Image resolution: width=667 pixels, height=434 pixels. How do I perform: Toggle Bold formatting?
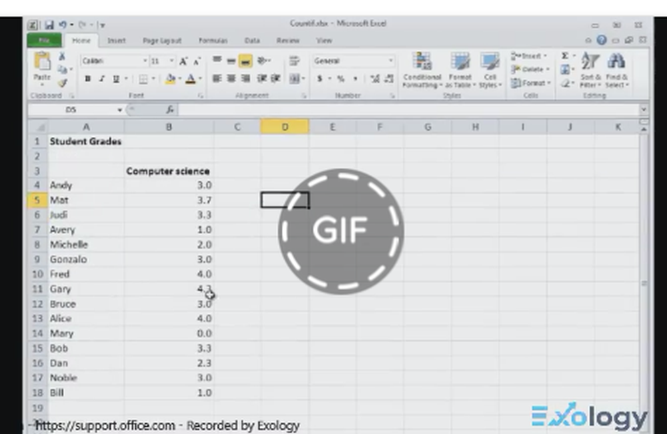pos(87,79)
